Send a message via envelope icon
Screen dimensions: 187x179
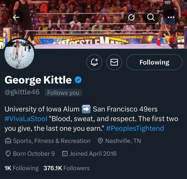115,62
